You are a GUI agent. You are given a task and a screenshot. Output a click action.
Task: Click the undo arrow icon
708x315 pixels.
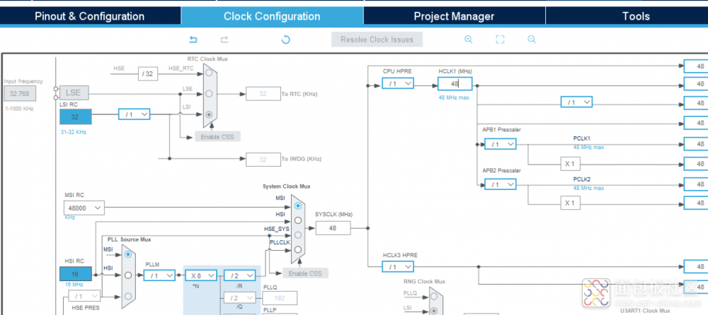tap(193, 40)
